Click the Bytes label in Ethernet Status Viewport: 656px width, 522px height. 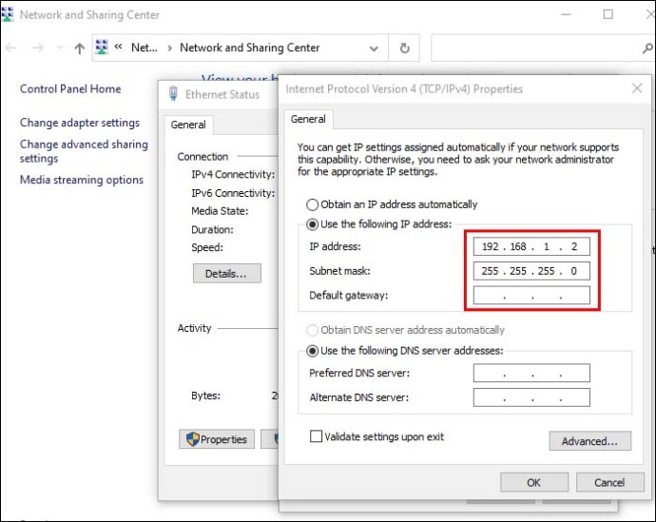206,396
